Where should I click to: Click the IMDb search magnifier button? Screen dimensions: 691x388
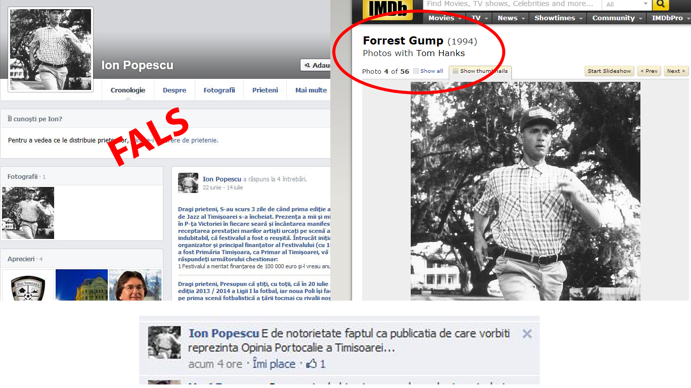tap(660, 5)
